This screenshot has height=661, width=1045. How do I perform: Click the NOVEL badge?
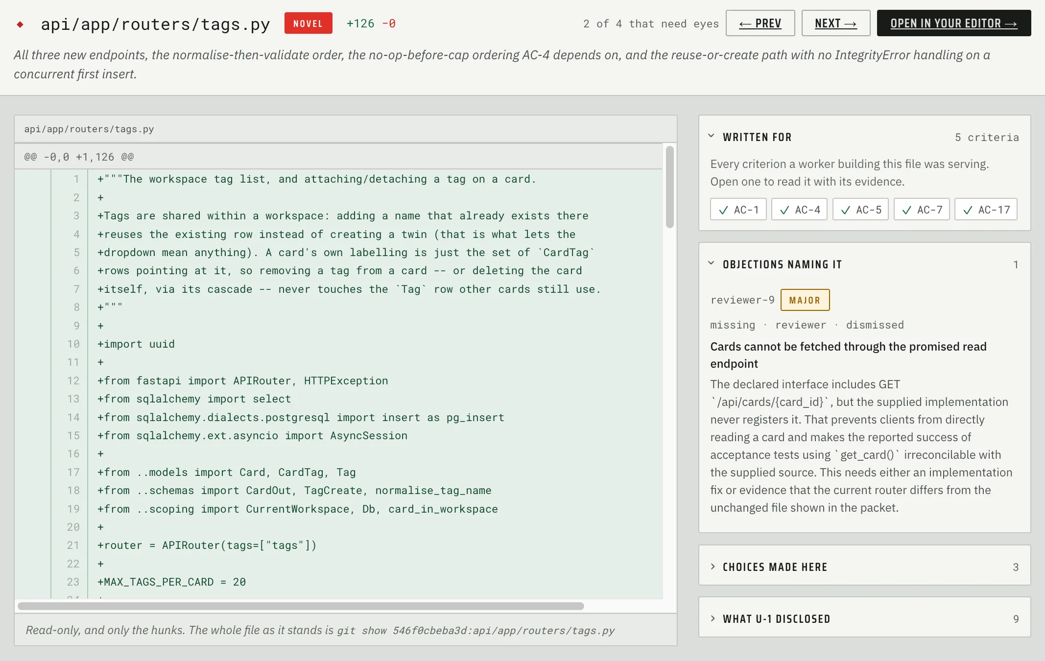click(x=308, y=23)
